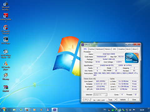
Task: Open the Microsoft Security desktop shortcut
Action: click(x=6, y=6)
